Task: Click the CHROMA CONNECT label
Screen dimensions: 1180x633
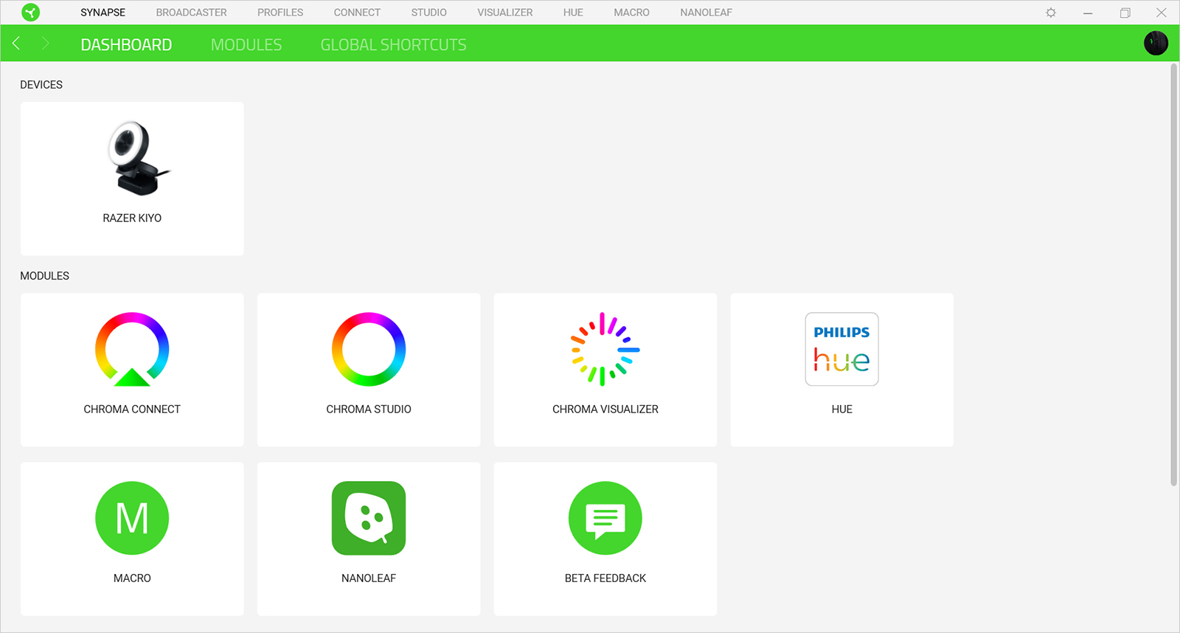Action: (132, 409)
